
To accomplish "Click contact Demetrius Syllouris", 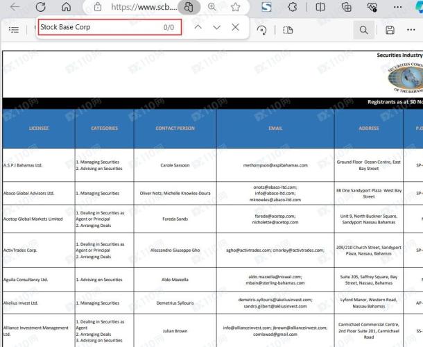I will [175, 303].
